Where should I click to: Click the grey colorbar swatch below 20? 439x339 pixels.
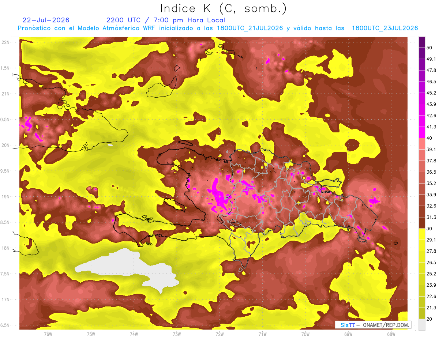(422, 325)
